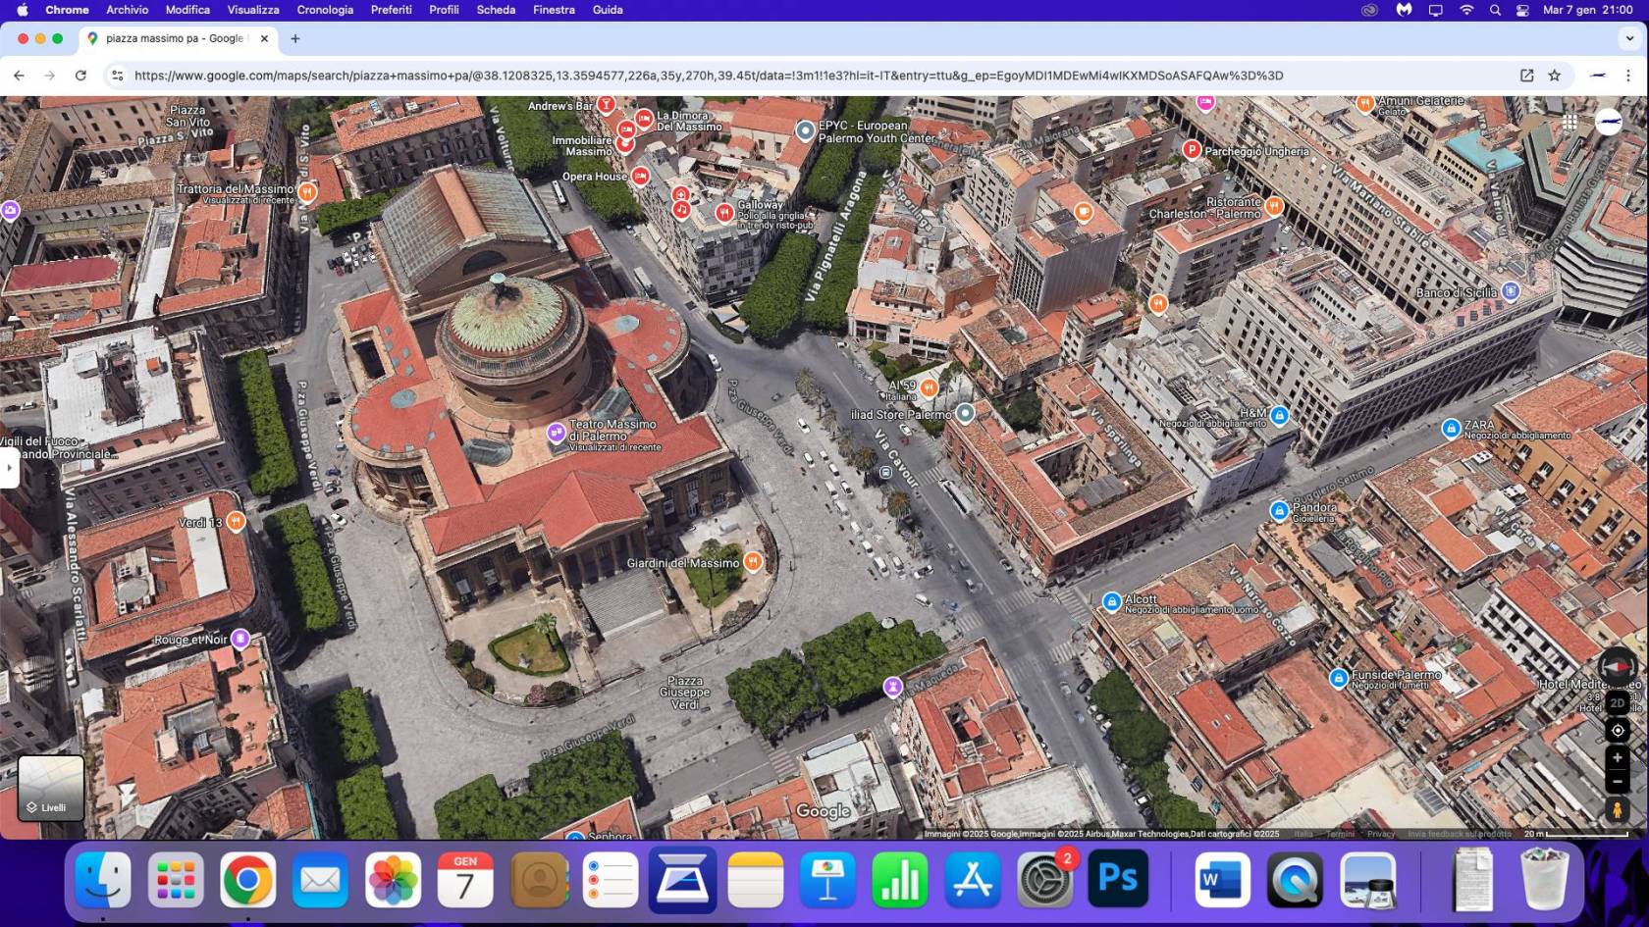Open Finder from the Dock

(103, 879)
